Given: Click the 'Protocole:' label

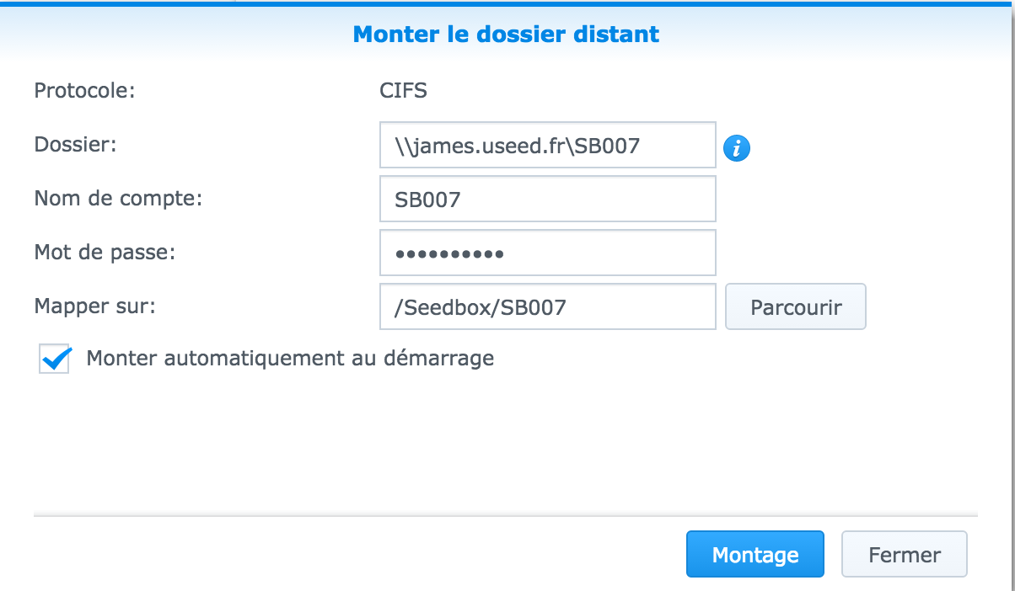Looking at the screenshot, I should (x=84, y=90).
